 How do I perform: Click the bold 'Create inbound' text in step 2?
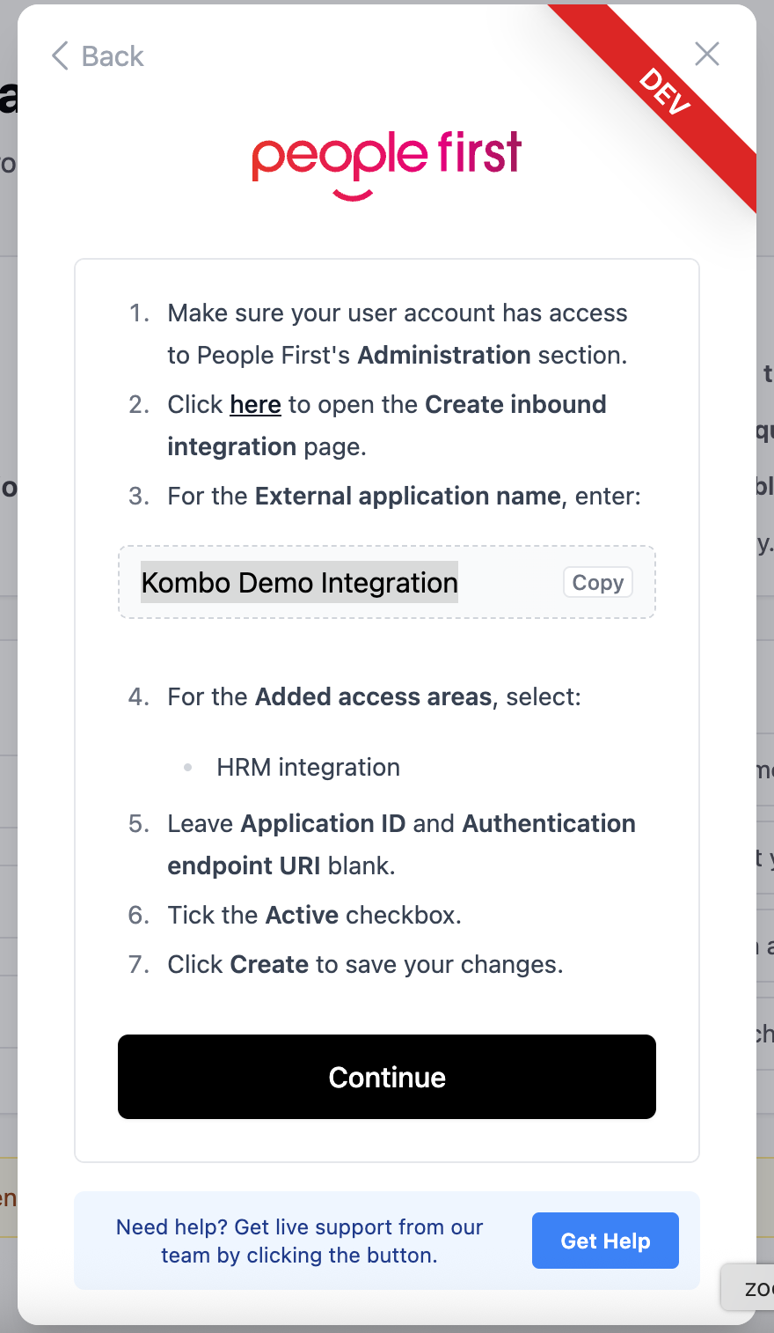515,405
